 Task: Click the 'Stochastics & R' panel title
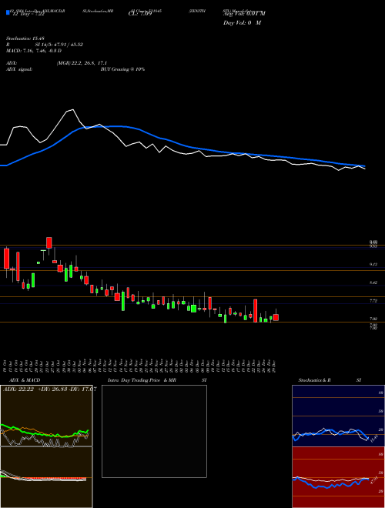[x=314, y=380]
